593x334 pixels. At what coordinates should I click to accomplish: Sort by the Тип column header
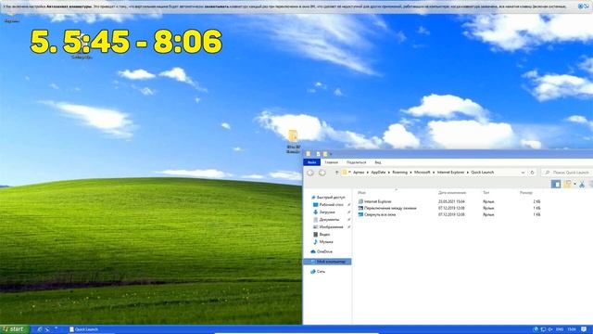tap(486, 193)
